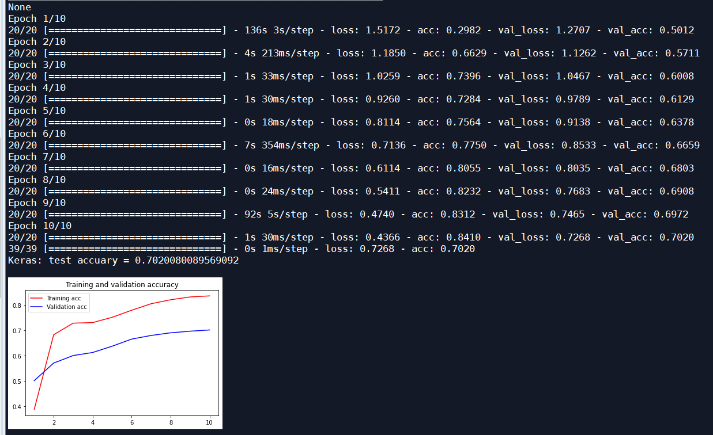Click the value 'val_acc: 0.5012'
The width and height of the screenshot is (713, 435).
[651, 30]
